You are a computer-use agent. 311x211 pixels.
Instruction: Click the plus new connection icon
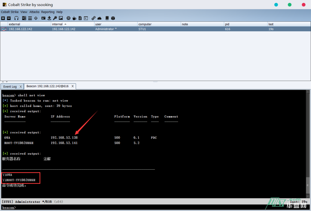(3, 18)
